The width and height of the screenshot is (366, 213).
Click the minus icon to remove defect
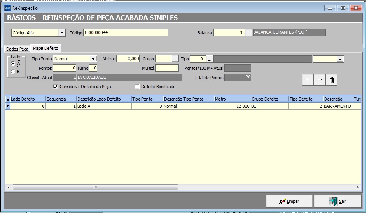319,80
